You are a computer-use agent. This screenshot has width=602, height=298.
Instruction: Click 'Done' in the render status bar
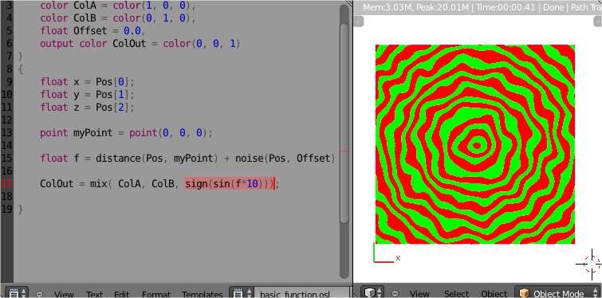553,7
